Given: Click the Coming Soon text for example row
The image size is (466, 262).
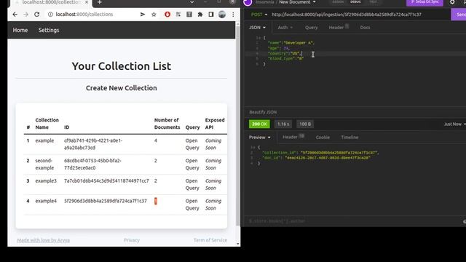Looking at the screenshot, I should coord(213,144).
